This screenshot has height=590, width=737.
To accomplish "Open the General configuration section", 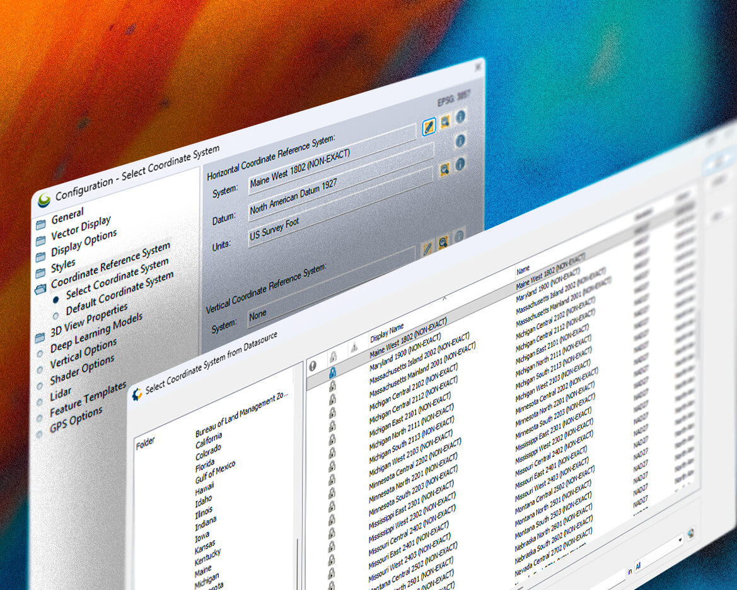I will (x=67, y=216).
